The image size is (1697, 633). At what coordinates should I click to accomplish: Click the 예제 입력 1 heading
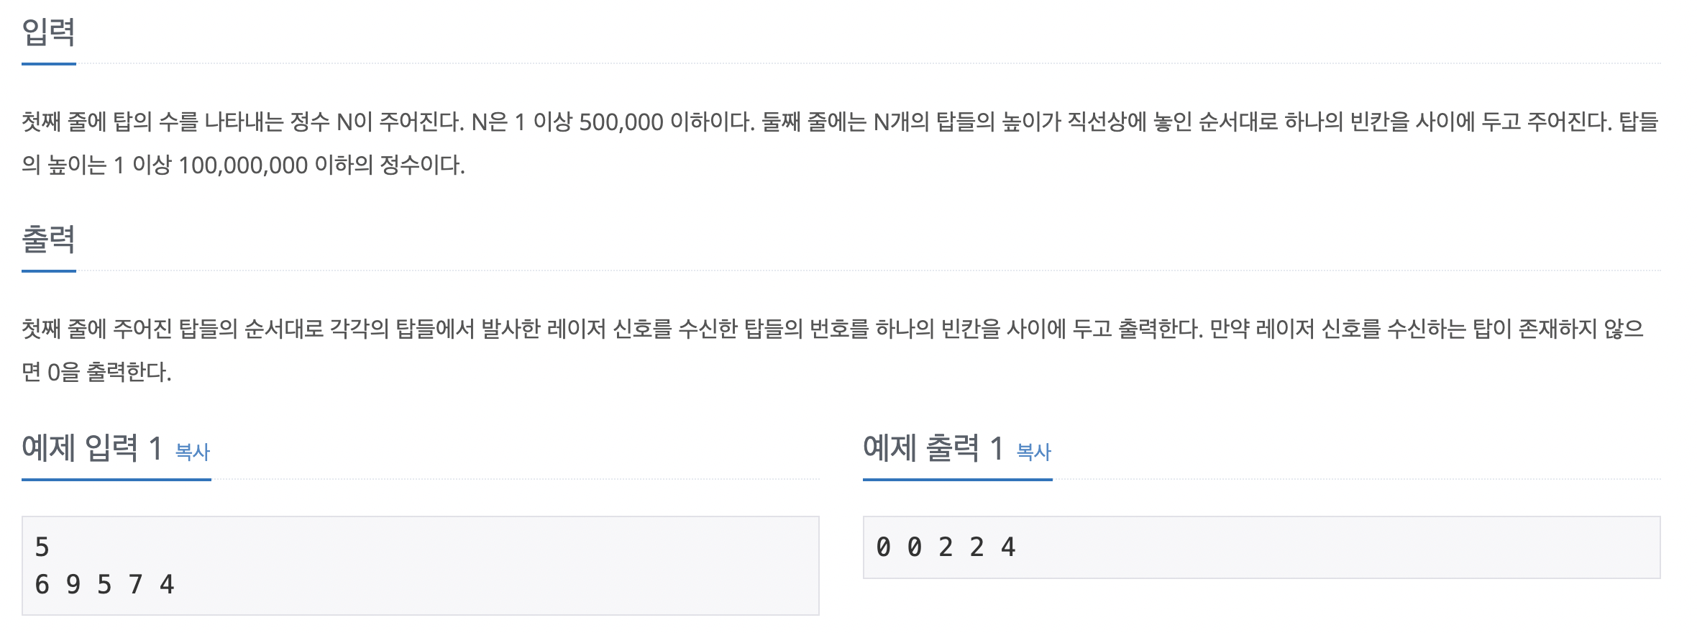92,448
